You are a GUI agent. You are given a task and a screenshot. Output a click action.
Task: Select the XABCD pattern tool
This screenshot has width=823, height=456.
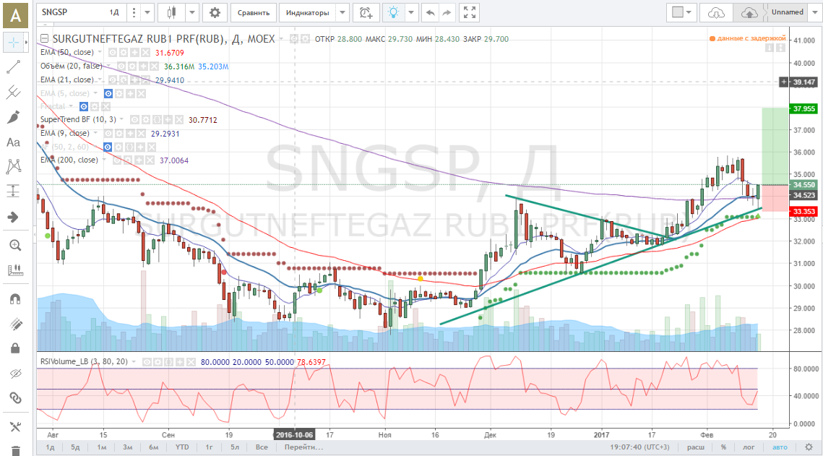coord(13,167)
